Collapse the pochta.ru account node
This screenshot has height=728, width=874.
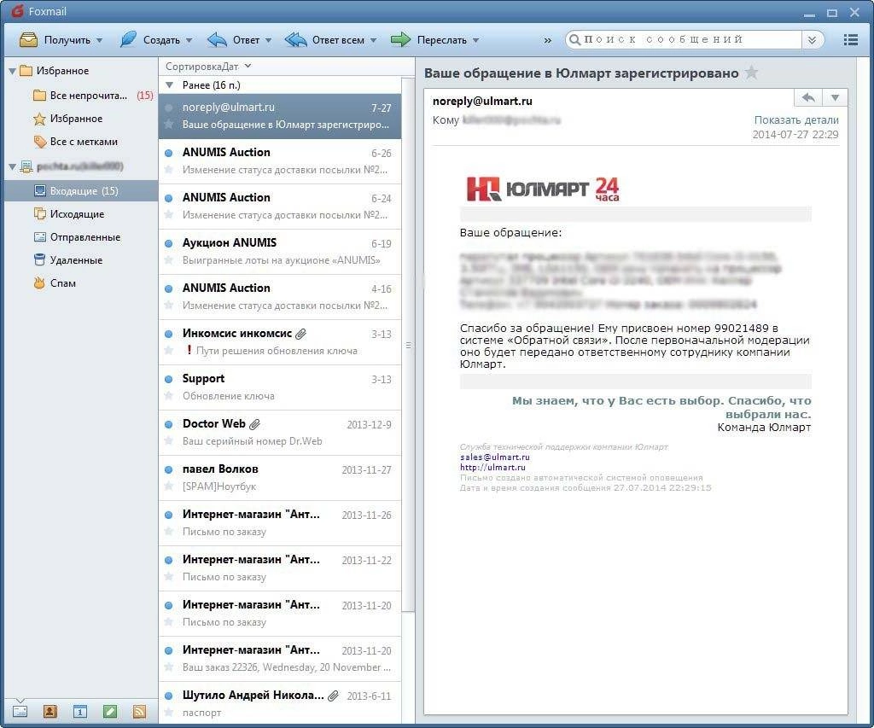[12, 166]
